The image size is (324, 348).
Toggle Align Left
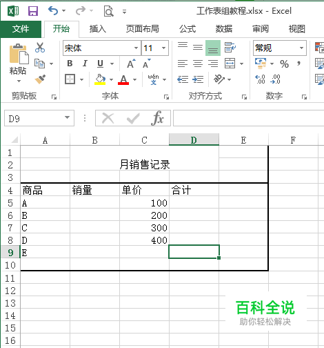coord(183,64)
